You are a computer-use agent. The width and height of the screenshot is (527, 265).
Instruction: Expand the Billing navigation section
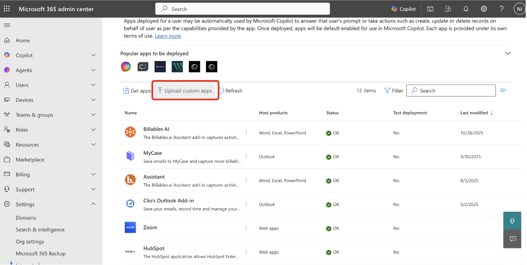[93, 174]
